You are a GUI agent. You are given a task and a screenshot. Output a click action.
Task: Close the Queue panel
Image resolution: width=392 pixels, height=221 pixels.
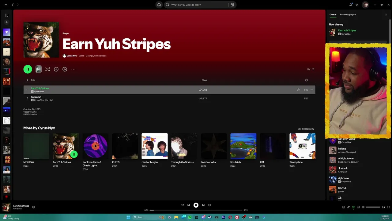tap(386, 15)
